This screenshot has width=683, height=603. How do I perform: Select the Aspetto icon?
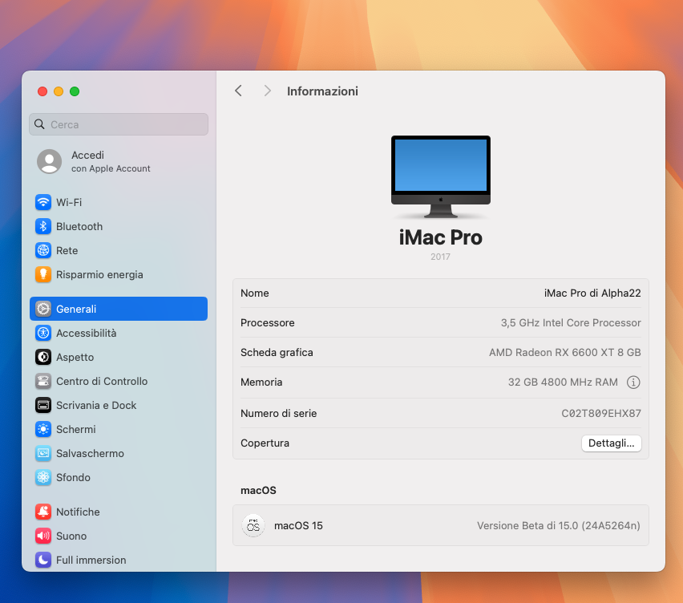(43, 357)
